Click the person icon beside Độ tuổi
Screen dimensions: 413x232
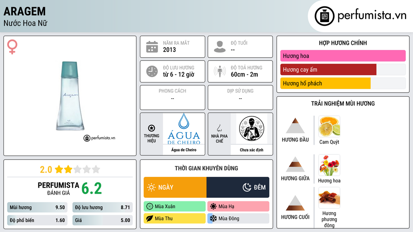[x=220, y=47]
